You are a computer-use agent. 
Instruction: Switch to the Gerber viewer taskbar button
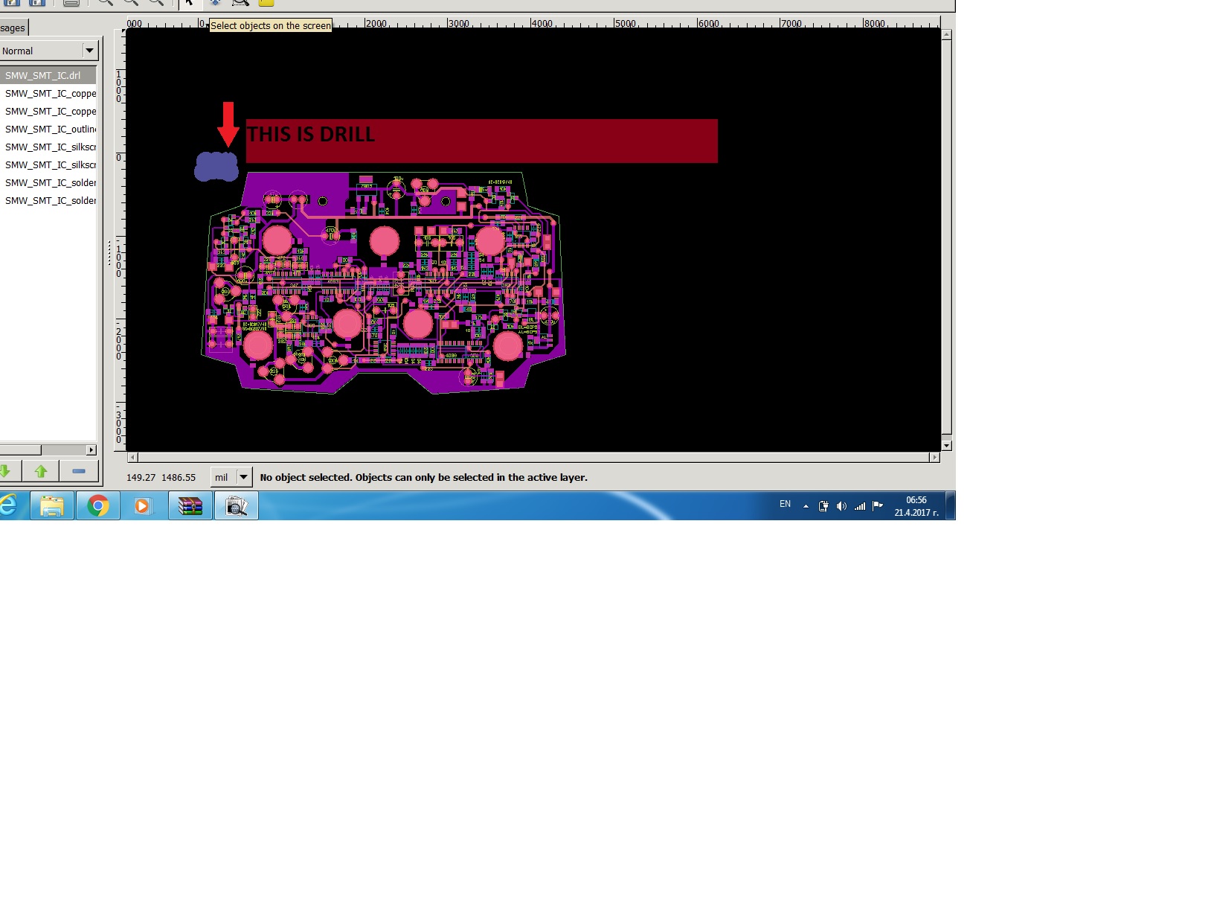(237, 506)
